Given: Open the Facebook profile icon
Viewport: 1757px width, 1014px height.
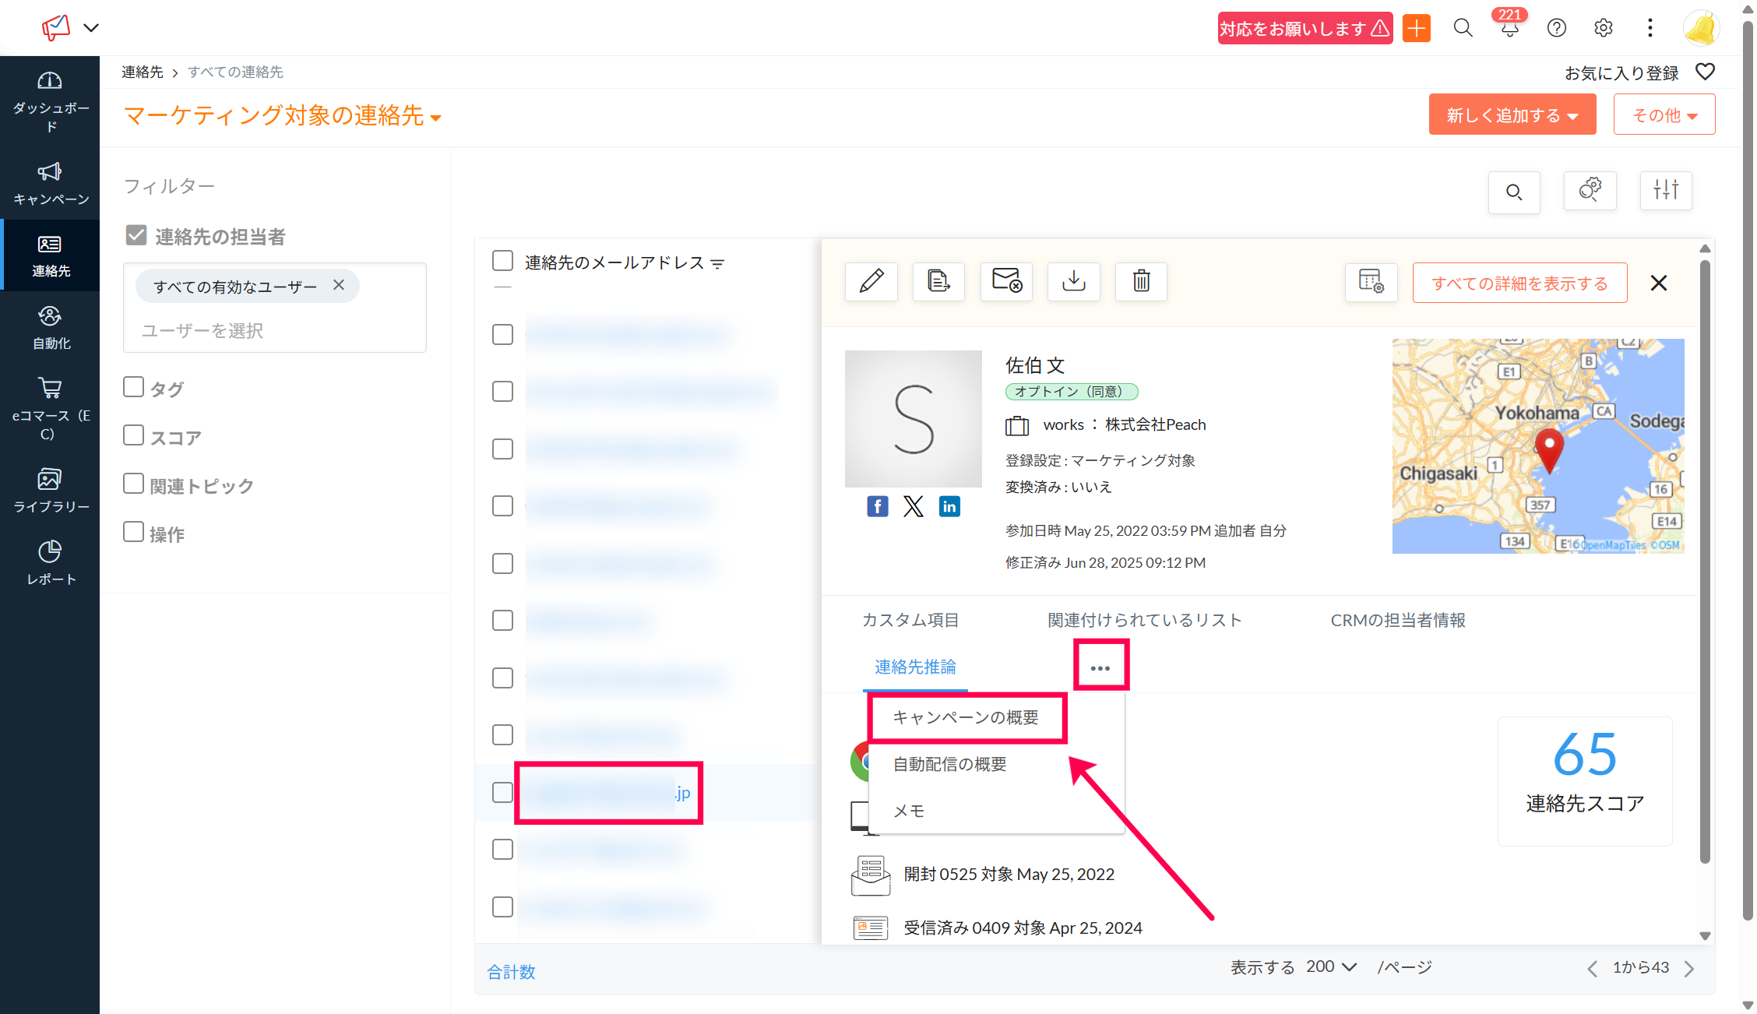Looking at the screenshot, I should [x=878, y=507].
